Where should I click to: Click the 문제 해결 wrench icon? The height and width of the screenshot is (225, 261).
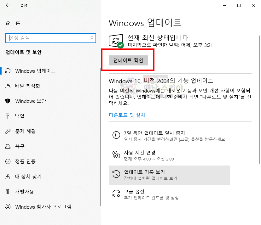click(8, 131)
